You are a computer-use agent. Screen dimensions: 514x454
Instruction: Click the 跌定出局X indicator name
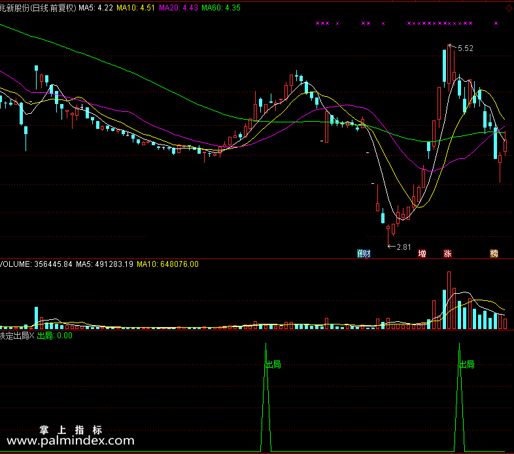[x=17, y=336]
